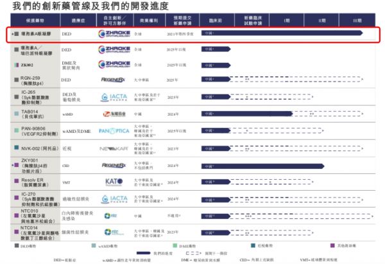This screenshot has width=385, height=264.
Task: Click the 適應症 column header
Action: click(x=72, y=21)
